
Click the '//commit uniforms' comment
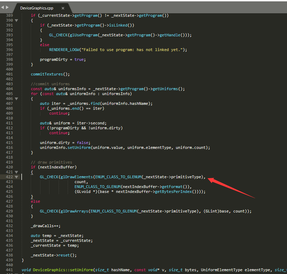[50, 84]
